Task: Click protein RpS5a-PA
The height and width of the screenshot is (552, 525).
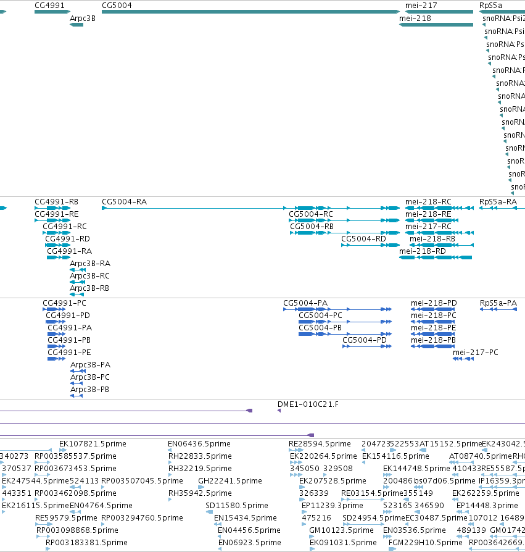Action: point(498,303)
